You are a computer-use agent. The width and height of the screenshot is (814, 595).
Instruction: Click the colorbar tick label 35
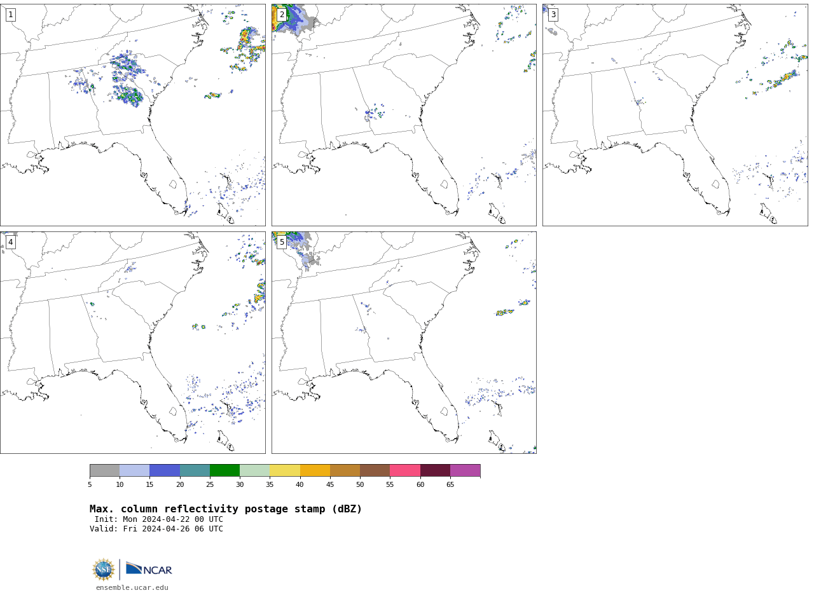pos(270,485)
